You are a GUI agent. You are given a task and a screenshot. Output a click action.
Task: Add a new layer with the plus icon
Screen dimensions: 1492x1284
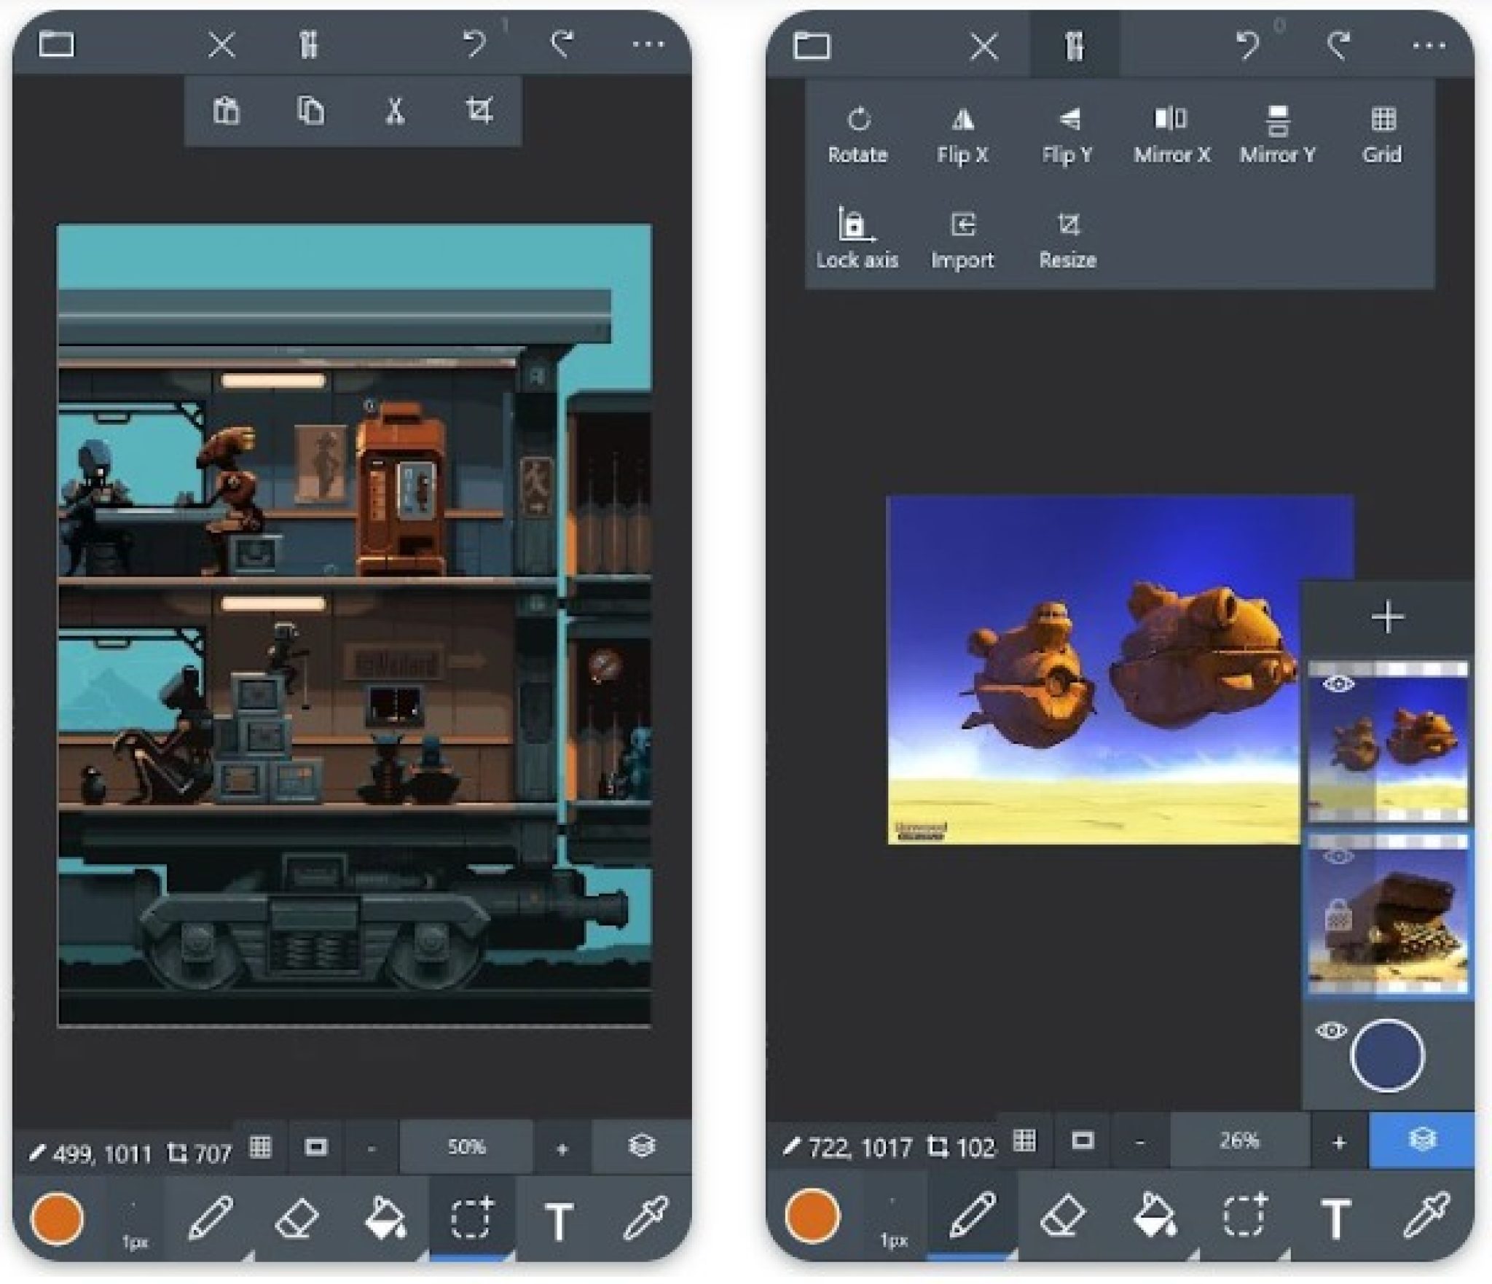pyautogui.click(x=1386, y=616)
